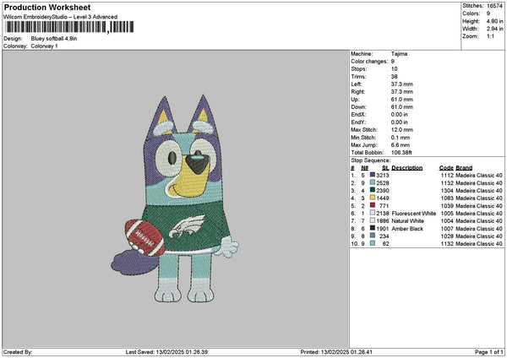Click the 'EndX:' label
Image resolution: width=507 pixels, height=358 pixels.
point(358,115)
